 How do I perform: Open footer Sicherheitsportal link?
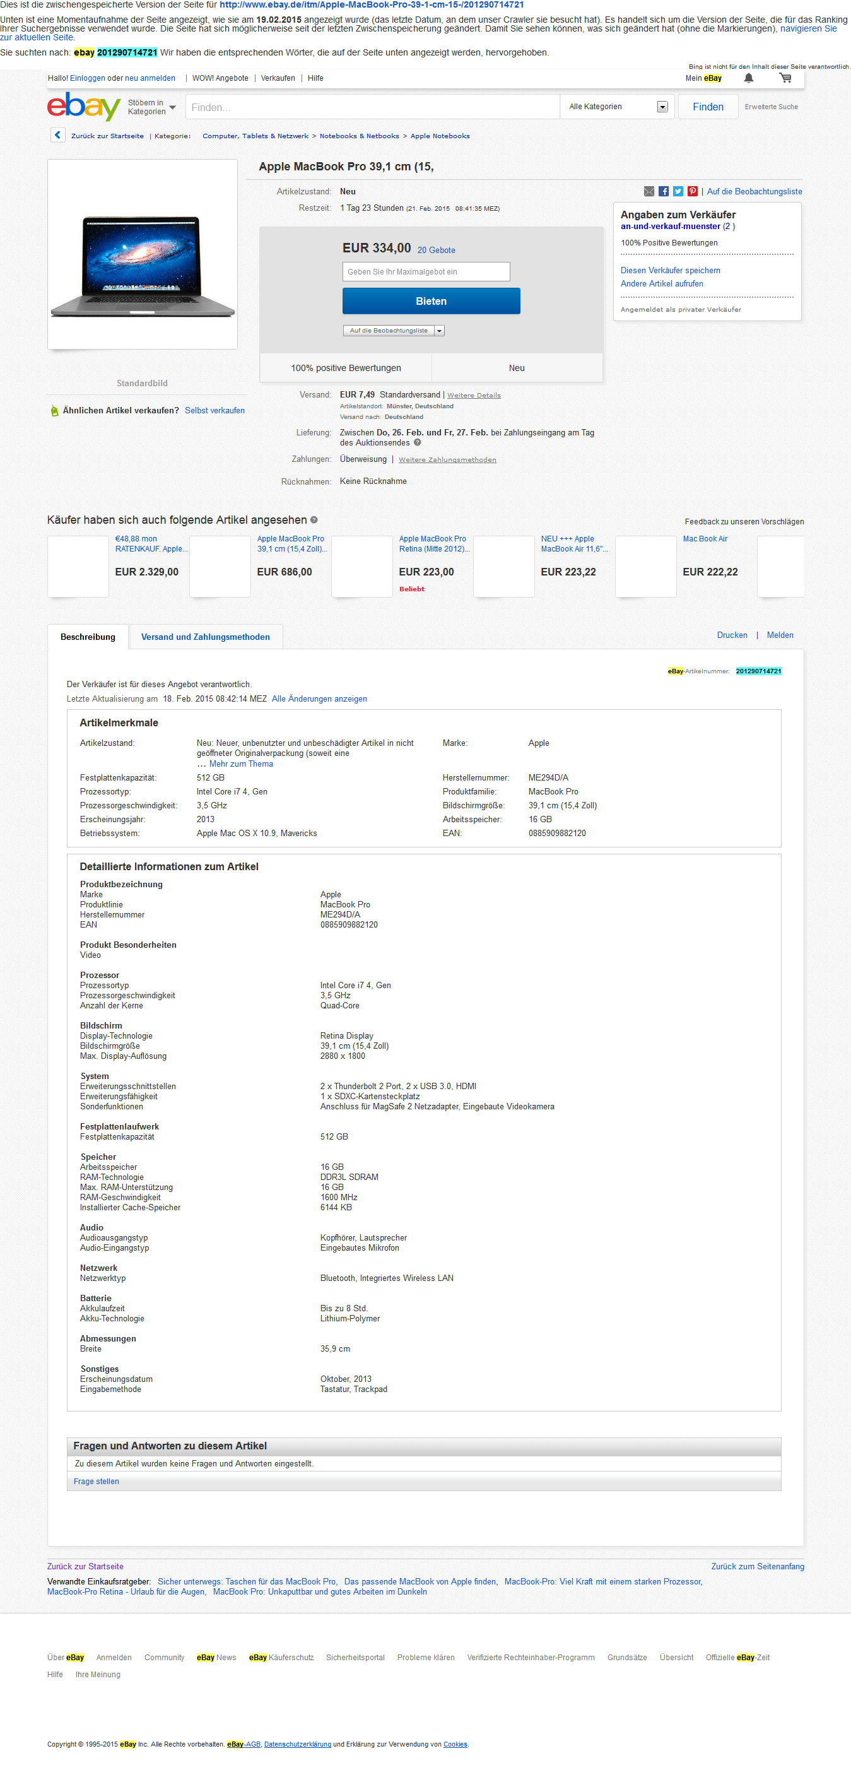pos(355,1657)
